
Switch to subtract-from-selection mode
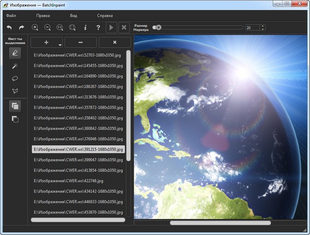coord(15,119)
